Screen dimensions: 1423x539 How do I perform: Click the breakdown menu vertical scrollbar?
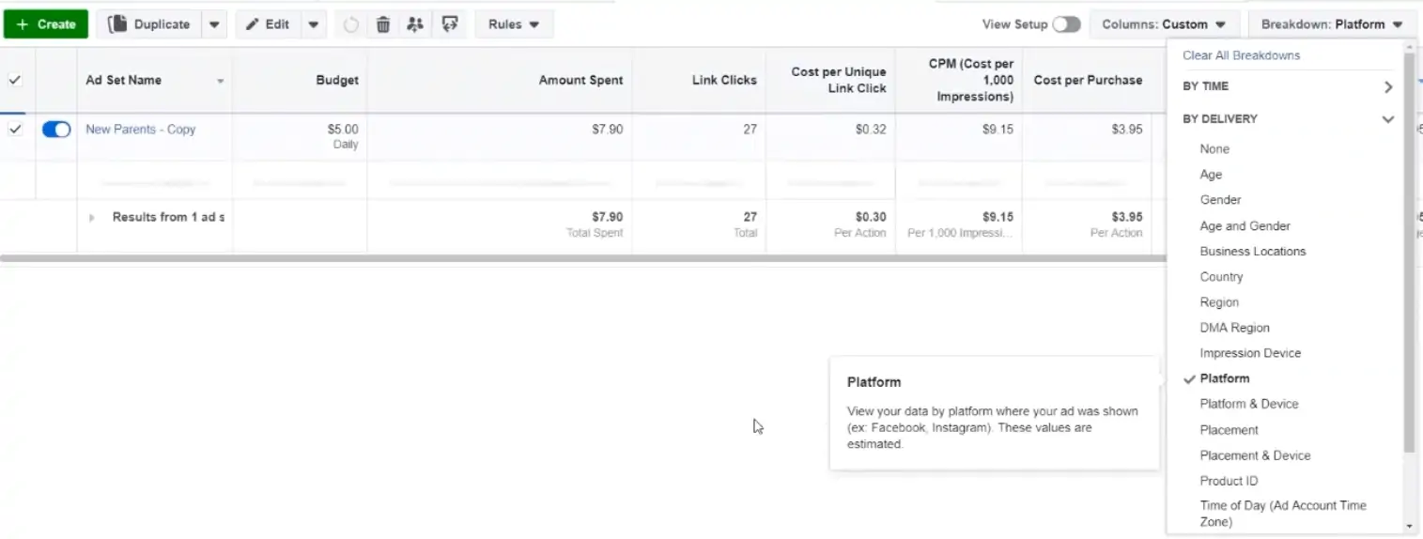1408,254
